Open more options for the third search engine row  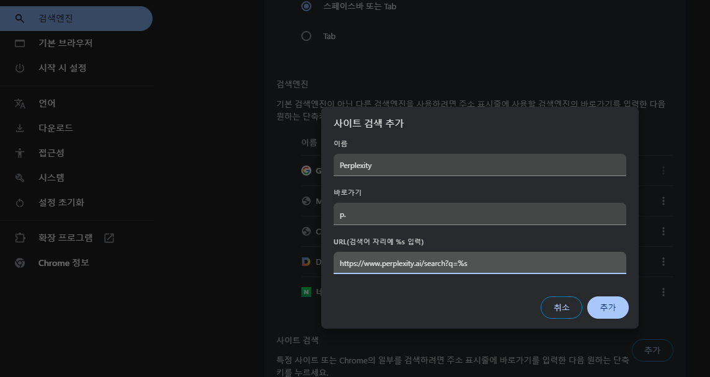coord(663,231)
